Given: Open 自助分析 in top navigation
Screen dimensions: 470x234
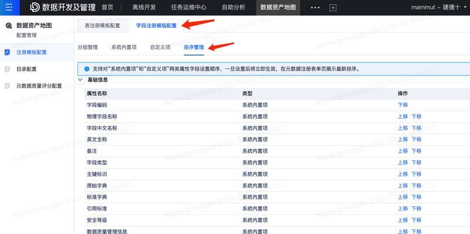Looking at the screenshot, I should click(x=233, y=8).
